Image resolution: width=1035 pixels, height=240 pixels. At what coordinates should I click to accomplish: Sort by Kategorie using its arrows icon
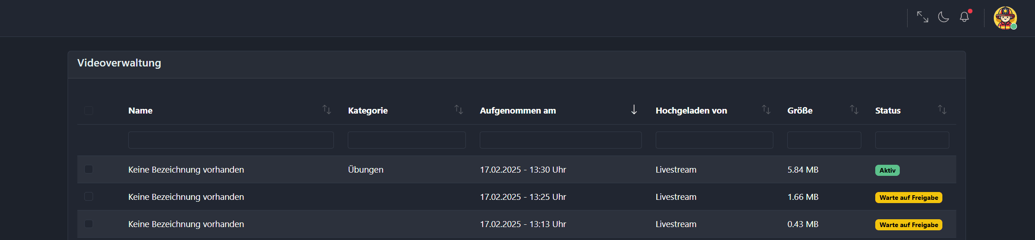458,110
